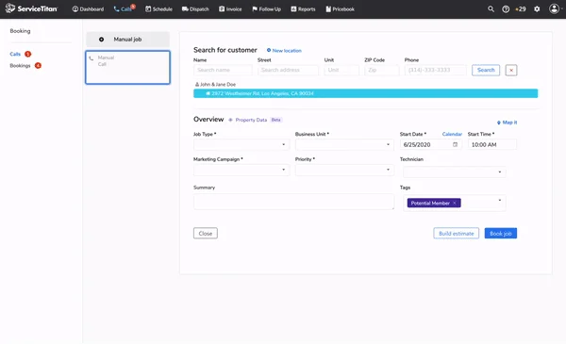
Task: Open the help question mark icon
Action: tap(506, 9)
